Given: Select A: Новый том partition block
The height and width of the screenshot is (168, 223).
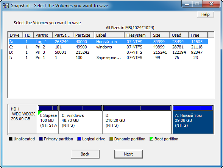Looking at the screenshot, I should pyautogui.click(x=193, y=120).
